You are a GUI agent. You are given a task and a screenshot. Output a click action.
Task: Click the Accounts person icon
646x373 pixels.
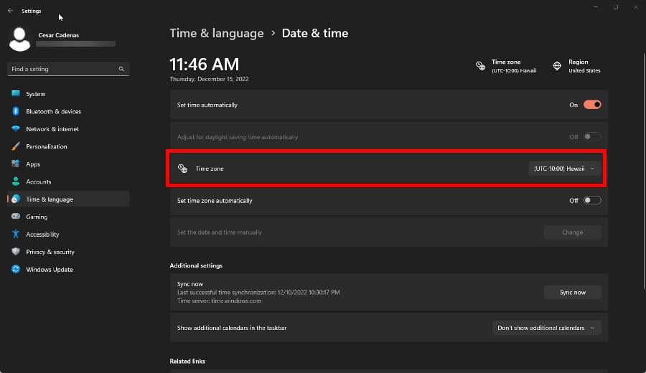16,181
